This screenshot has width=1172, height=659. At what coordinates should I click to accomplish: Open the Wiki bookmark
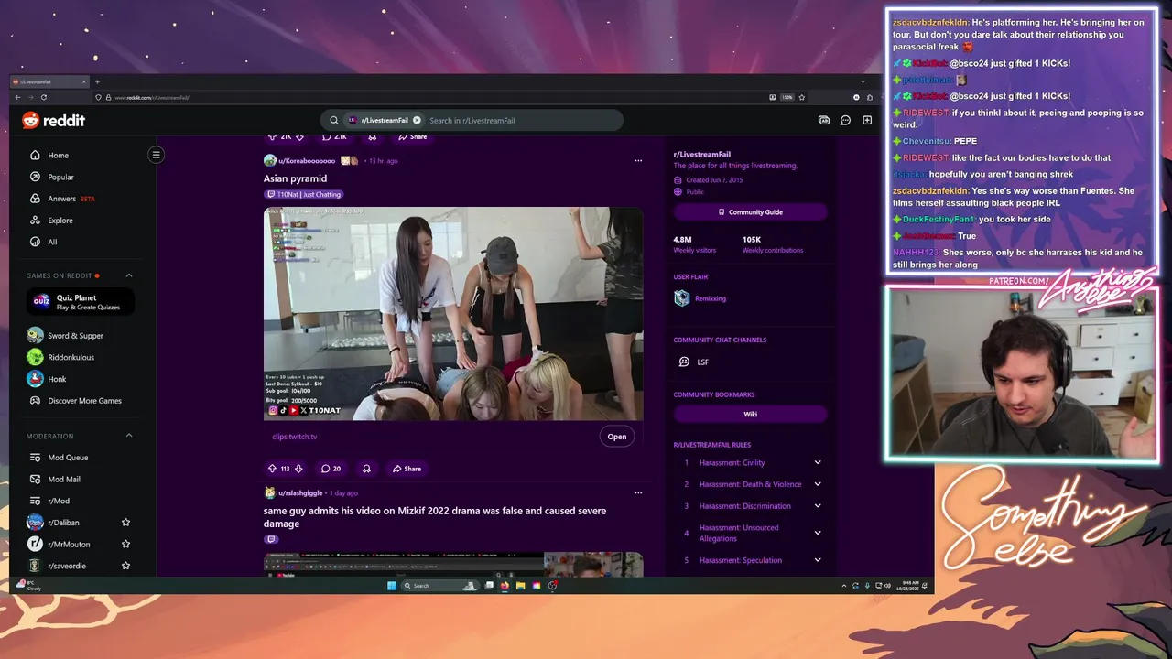750,414
